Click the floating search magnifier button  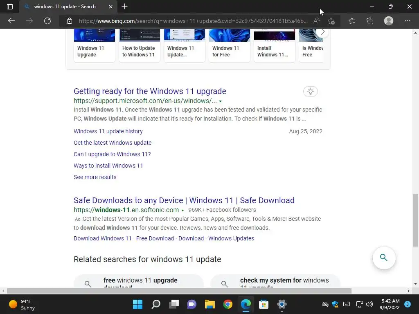384,258
